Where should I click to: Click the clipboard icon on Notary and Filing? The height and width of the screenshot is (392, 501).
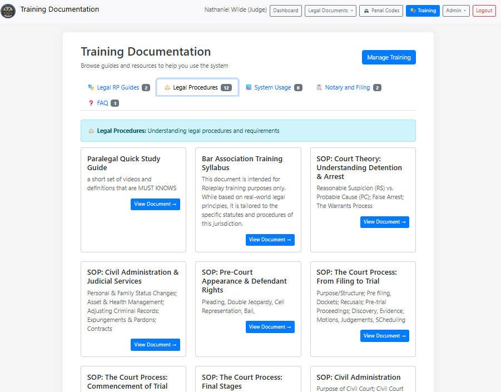click(x=319, y=87)
